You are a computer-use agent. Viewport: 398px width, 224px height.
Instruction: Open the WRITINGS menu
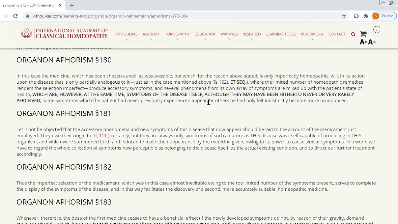[229, 34]
